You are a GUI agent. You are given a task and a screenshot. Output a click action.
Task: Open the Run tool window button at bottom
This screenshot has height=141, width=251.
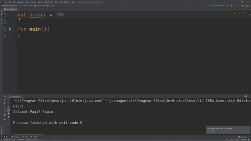pyautogui.click(x=6, y=137)
